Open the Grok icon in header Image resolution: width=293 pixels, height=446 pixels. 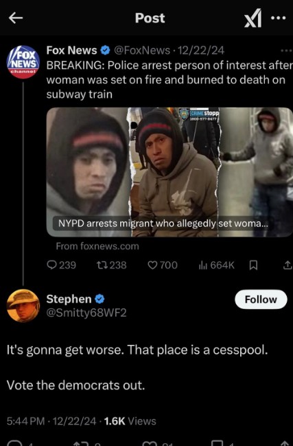click(253, 18)
